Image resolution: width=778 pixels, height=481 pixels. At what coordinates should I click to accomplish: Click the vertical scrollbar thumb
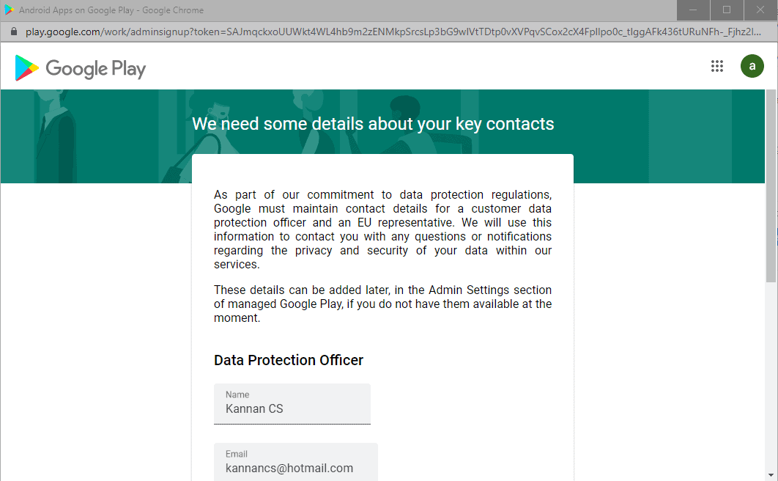[771, 186]
